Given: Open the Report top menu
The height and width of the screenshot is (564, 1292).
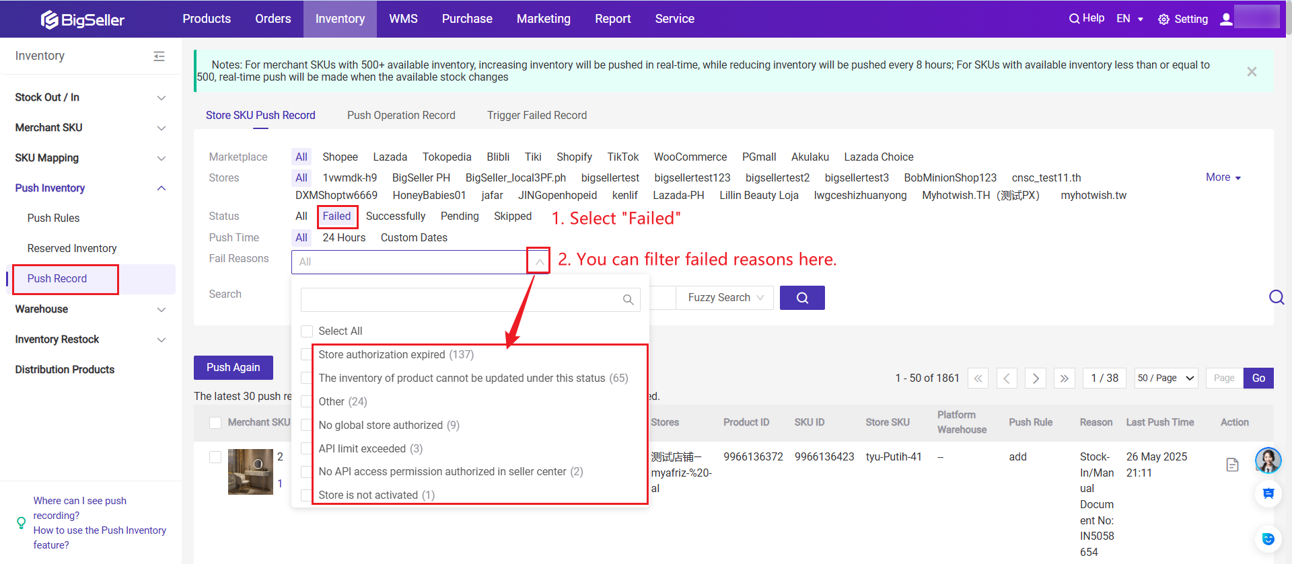Looking at the screenshot, I should [x=612, y=19].
